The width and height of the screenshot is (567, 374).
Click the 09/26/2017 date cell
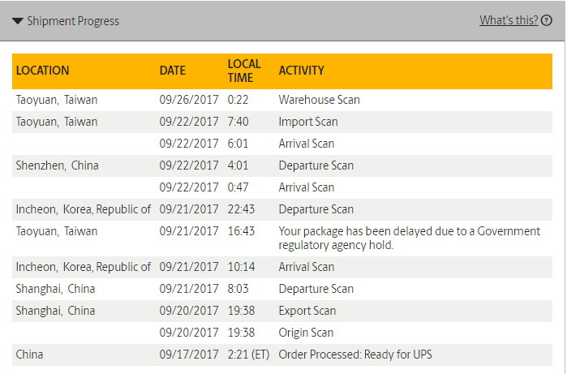(x=189, y=100)
